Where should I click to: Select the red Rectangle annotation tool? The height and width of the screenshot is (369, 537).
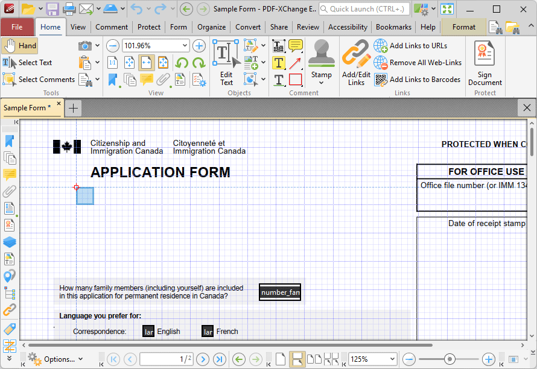coord(296,80)
